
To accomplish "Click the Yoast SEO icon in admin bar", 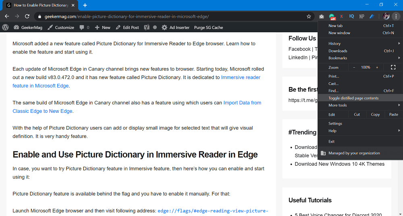I will pyautogui.click(x=147, y=27).
